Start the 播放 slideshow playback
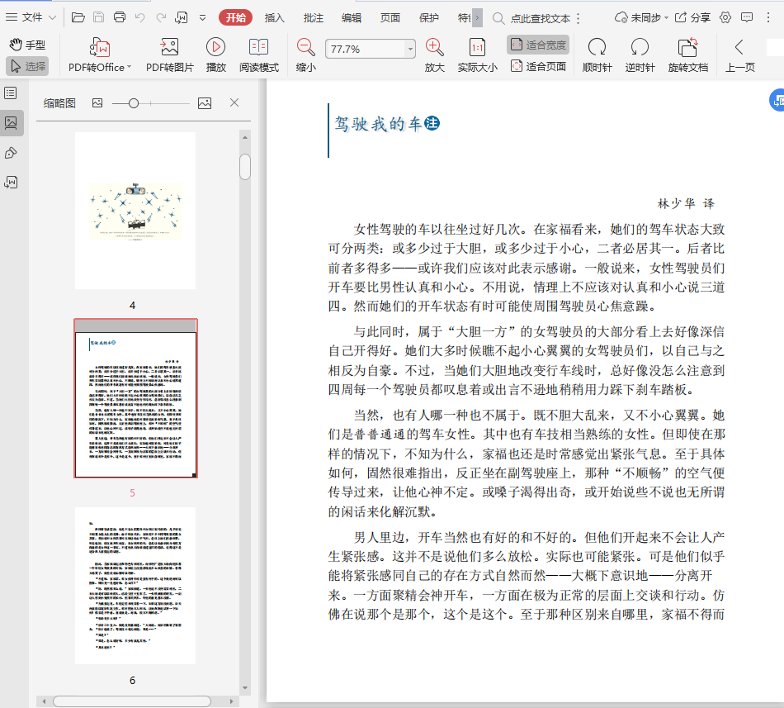Image resolution: width=784 pixels, height=708 pixels. click(216, 55)
